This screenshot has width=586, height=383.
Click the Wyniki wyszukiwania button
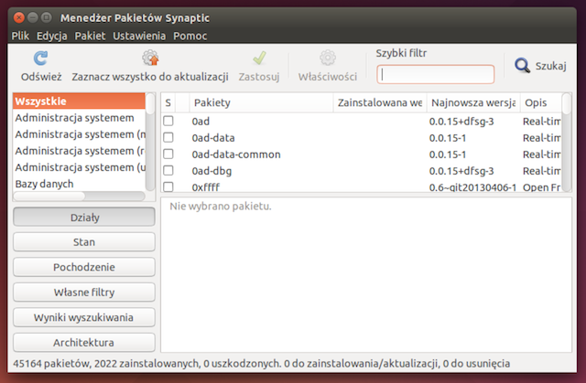point(84,317)
